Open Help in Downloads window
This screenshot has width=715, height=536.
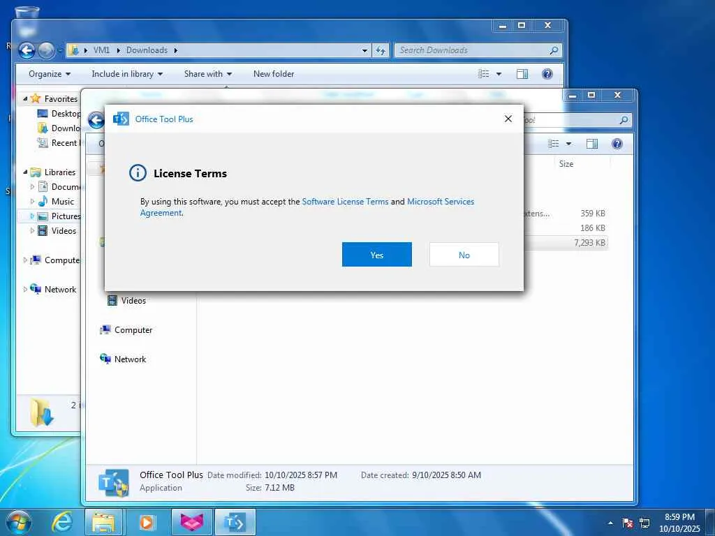coord(547,74)
